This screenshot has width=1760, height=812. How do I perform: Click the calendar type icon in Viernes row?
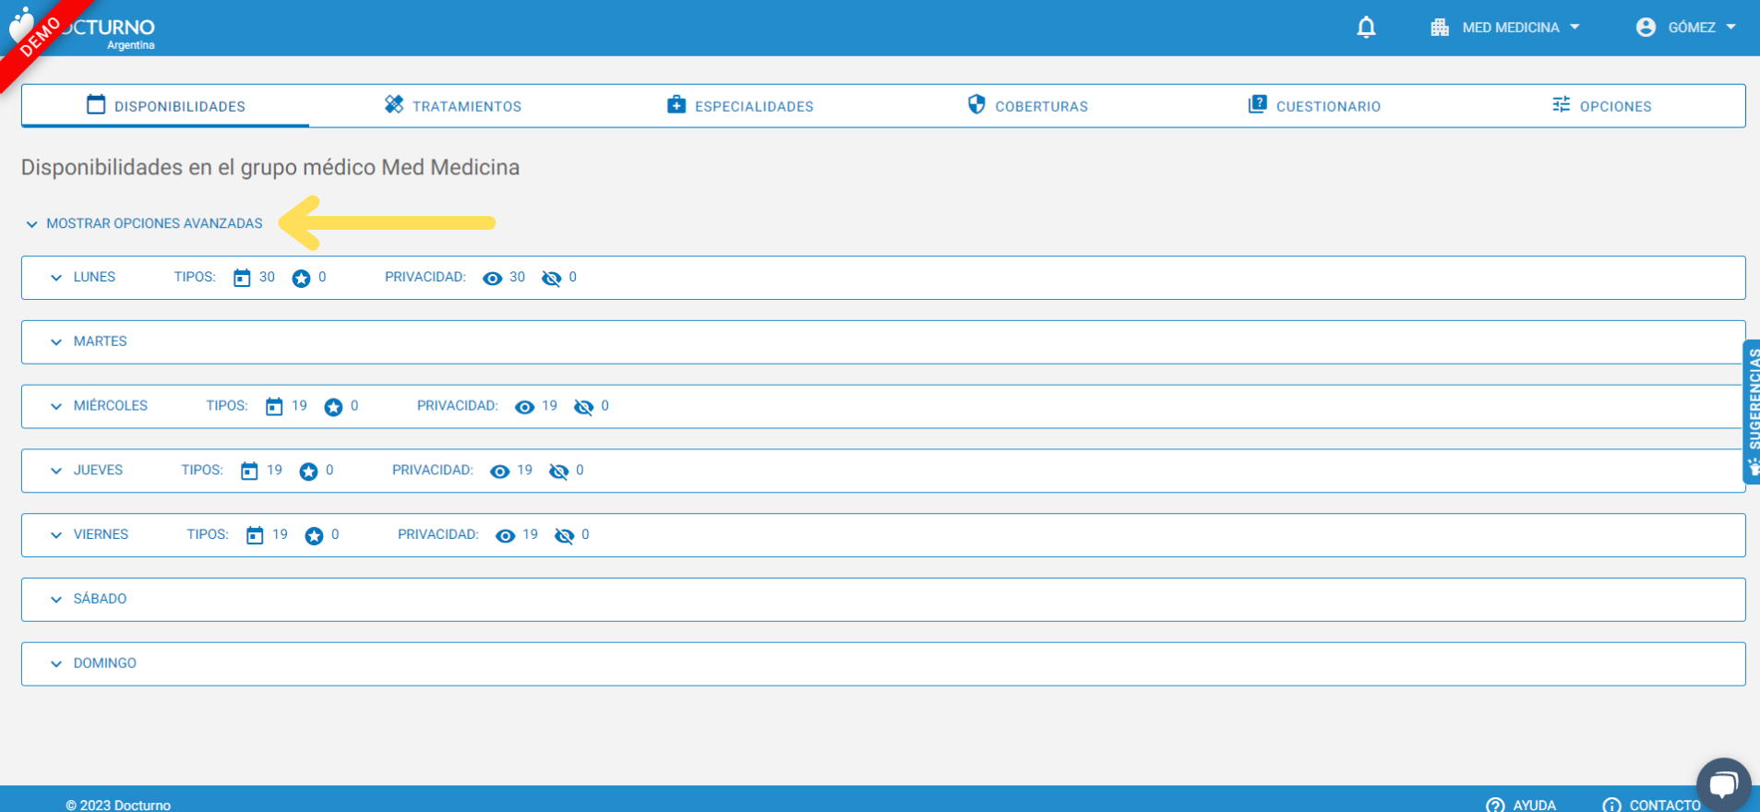point(255,535)
